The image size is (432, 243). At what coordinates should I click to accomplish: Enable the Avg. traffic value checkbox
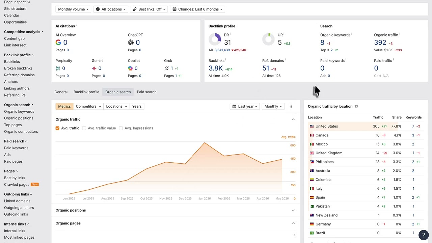pyautogui.click(x=84, y=128)
